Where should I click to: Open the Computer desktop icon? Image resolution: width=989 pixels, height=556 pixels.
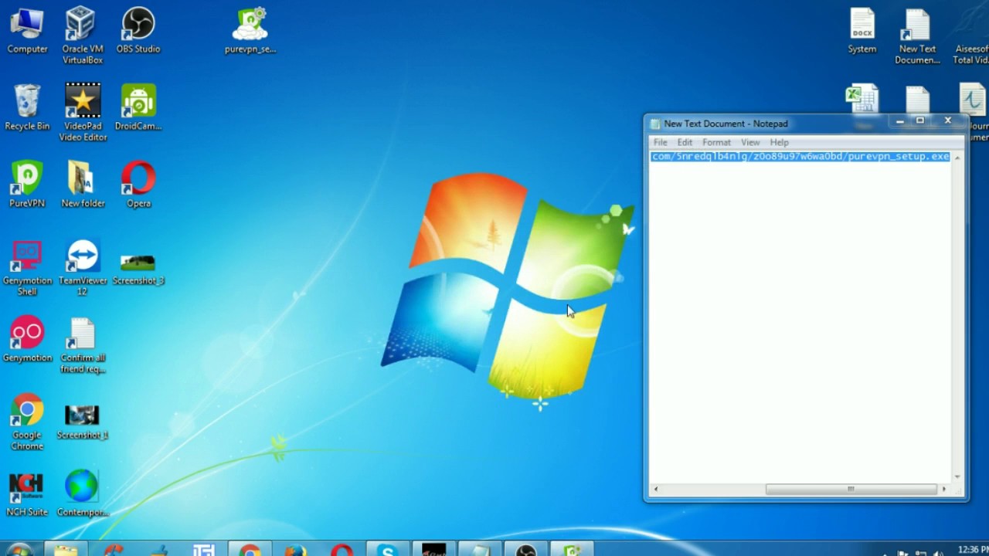[27, 31]
